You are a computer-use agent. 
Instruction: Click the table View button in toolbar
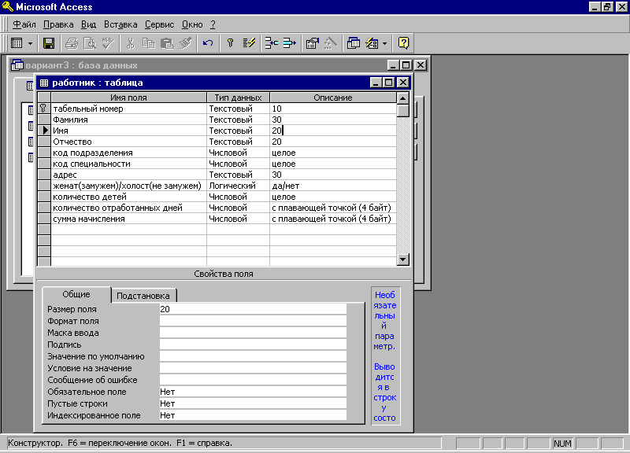(x=17, y=43)
